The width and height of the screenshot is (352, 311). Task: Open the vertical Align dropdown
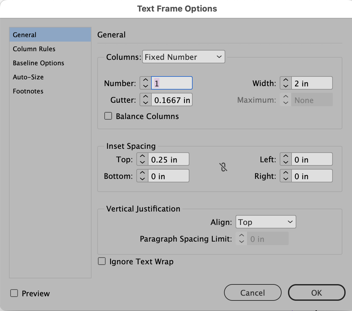click(x=266, y=222)
